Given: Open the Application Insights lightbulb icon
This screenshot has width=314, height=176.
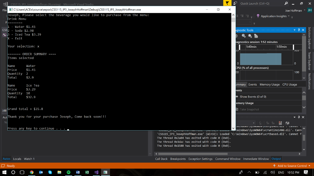Looking at the screenshot, I should pyautogui.click(x=258, y=16).
